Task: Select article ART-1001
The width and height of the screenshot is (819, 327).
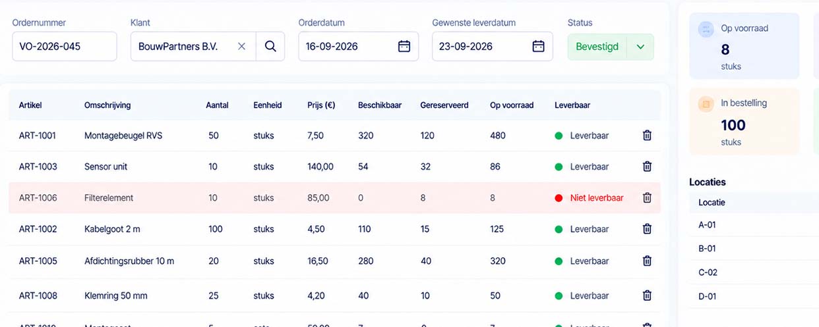Action: pyautogui.click(x=38, y=136)
